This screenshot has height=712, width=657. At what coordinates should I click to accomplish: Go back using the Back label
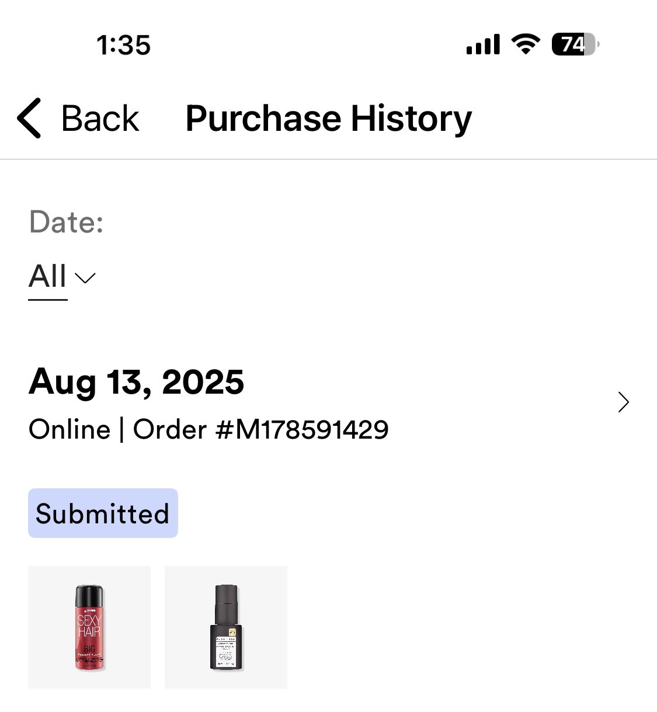point(100,119)
